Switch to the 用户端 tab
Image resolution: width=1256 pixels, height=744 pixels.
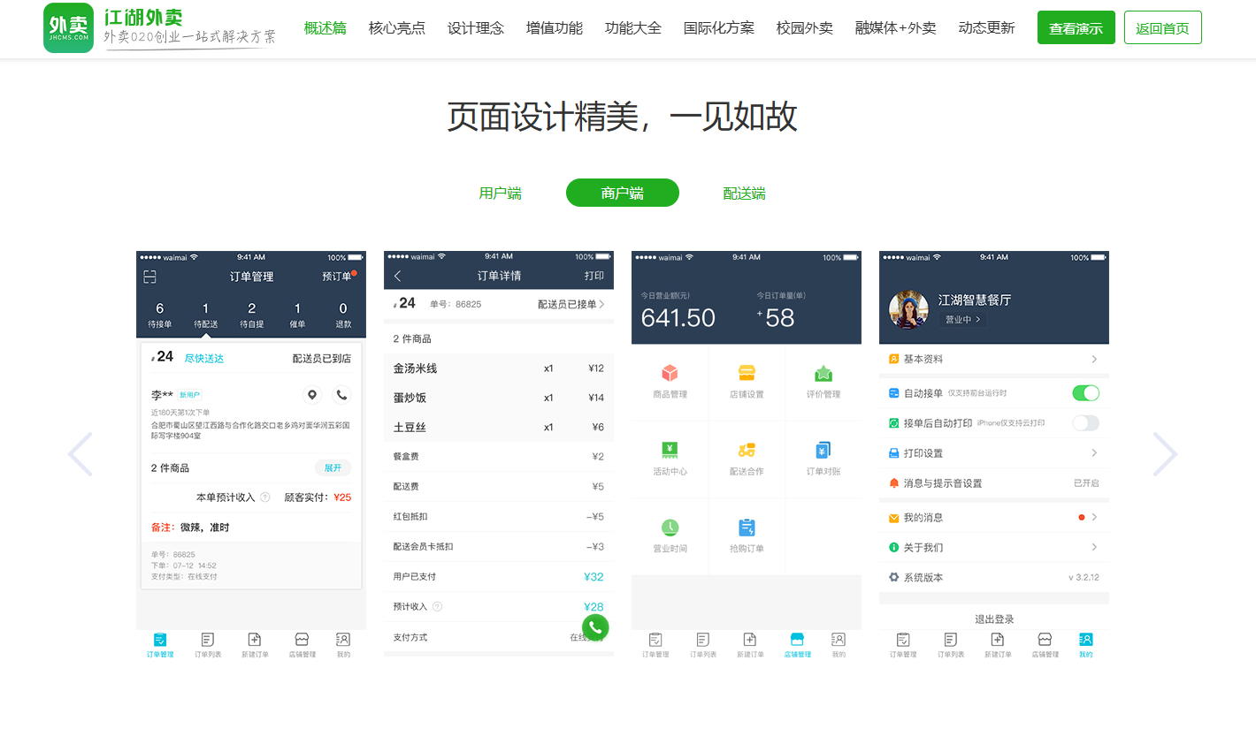click(500, 193)
